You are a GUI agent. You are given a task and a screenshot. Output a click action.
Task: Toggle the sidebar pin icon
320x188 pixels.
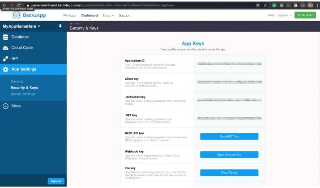point(60,26)
